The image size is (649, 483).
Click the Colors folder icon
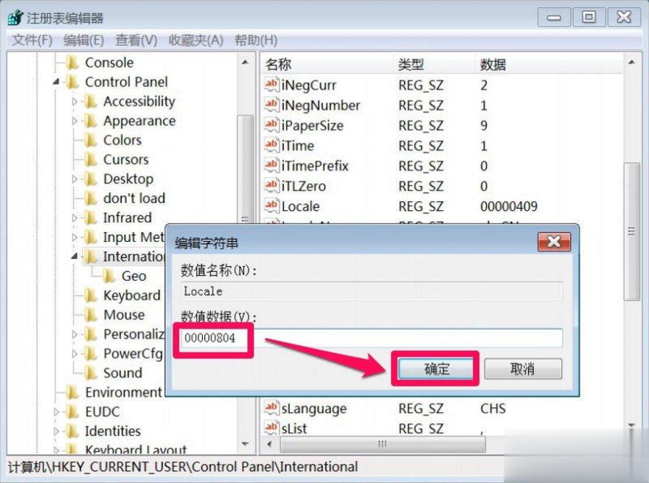click(91, 140)
